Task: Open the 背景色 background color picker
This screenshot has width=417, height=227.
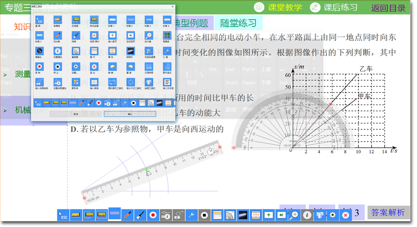Action: pos(167,36)
